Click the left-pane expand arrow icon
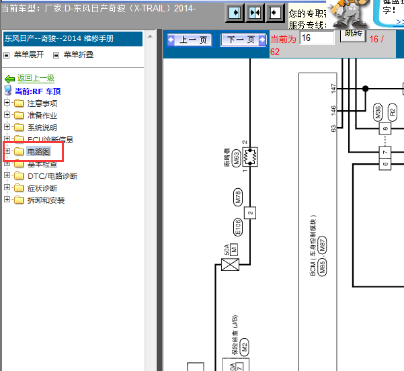Screen dimensions: 404x371 [235, 12]
